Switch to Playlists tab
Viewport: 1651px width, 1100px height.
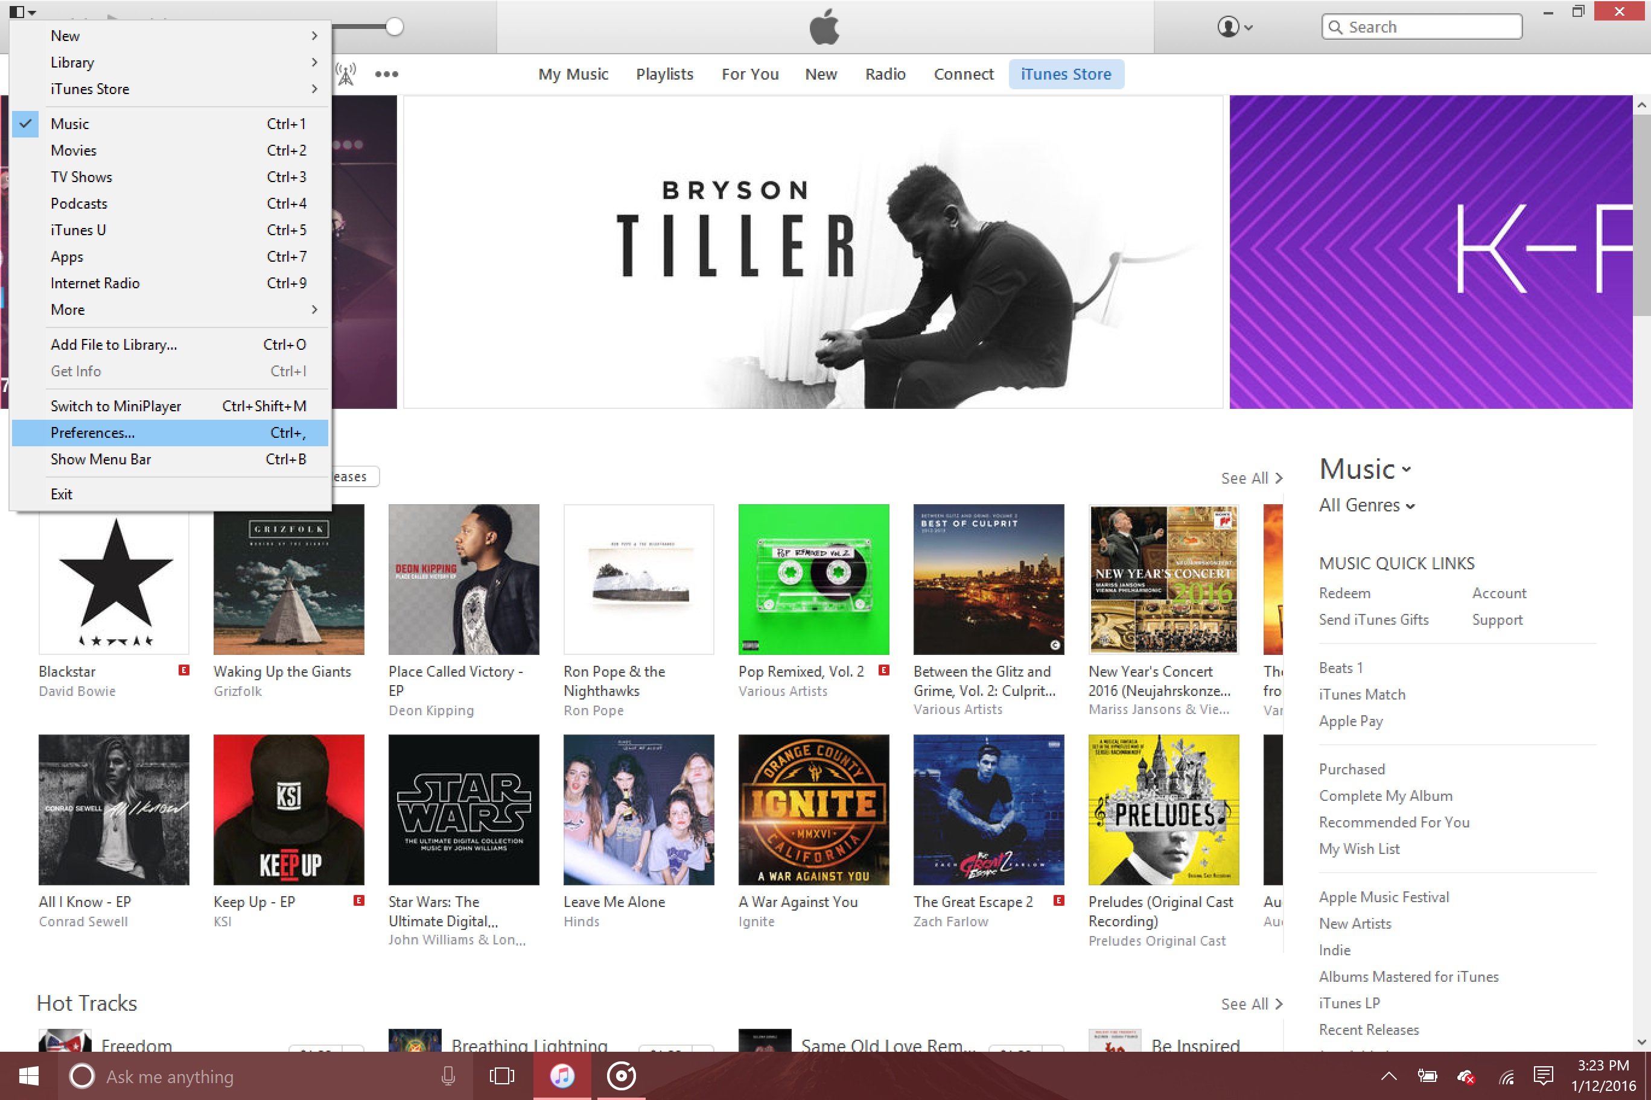click(664, 74)
